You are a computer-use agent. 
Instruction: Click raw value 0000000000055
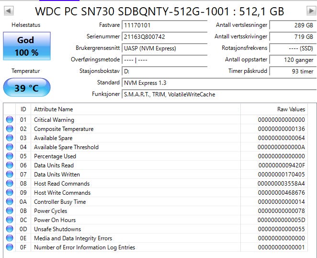coord(282,229)
